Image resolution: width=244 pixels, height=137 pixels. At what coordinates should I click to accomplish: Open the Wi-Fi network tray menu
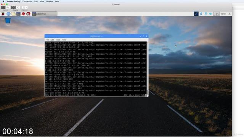click(x=206, y=14)
